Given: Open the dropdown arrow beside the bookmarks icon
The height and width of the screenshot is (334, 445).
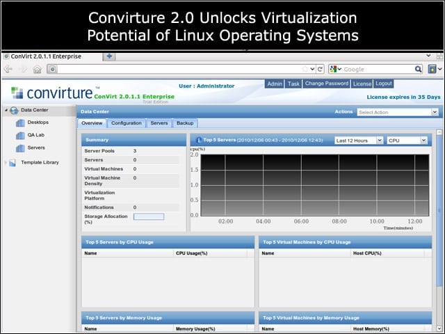Looking at the screenshot, I should (x=439, y=69).
